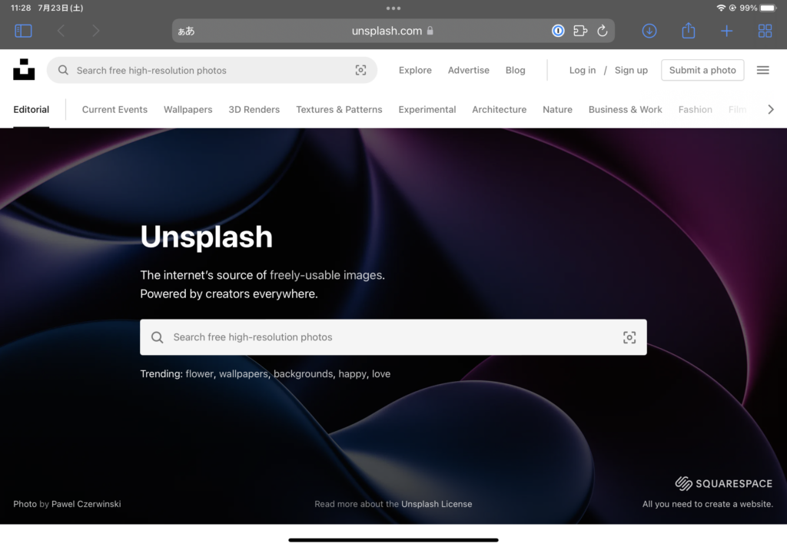787x547 pixels.
Task: Select Textures & Patterns category
Action: click(x=339, y=109)
